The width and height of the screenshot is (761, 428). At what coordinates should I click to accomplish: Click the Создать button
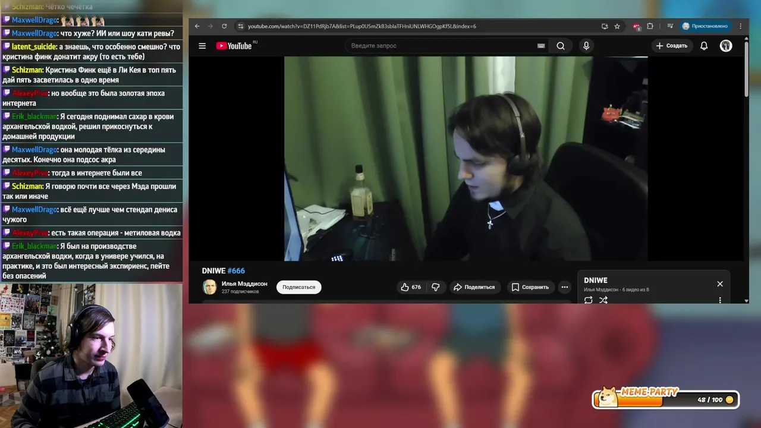[672, 46]
